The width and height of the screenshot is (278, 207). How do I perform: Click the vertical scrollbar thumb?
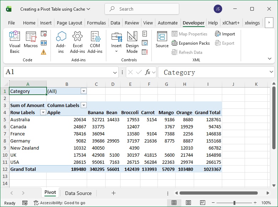click(274, 118)
